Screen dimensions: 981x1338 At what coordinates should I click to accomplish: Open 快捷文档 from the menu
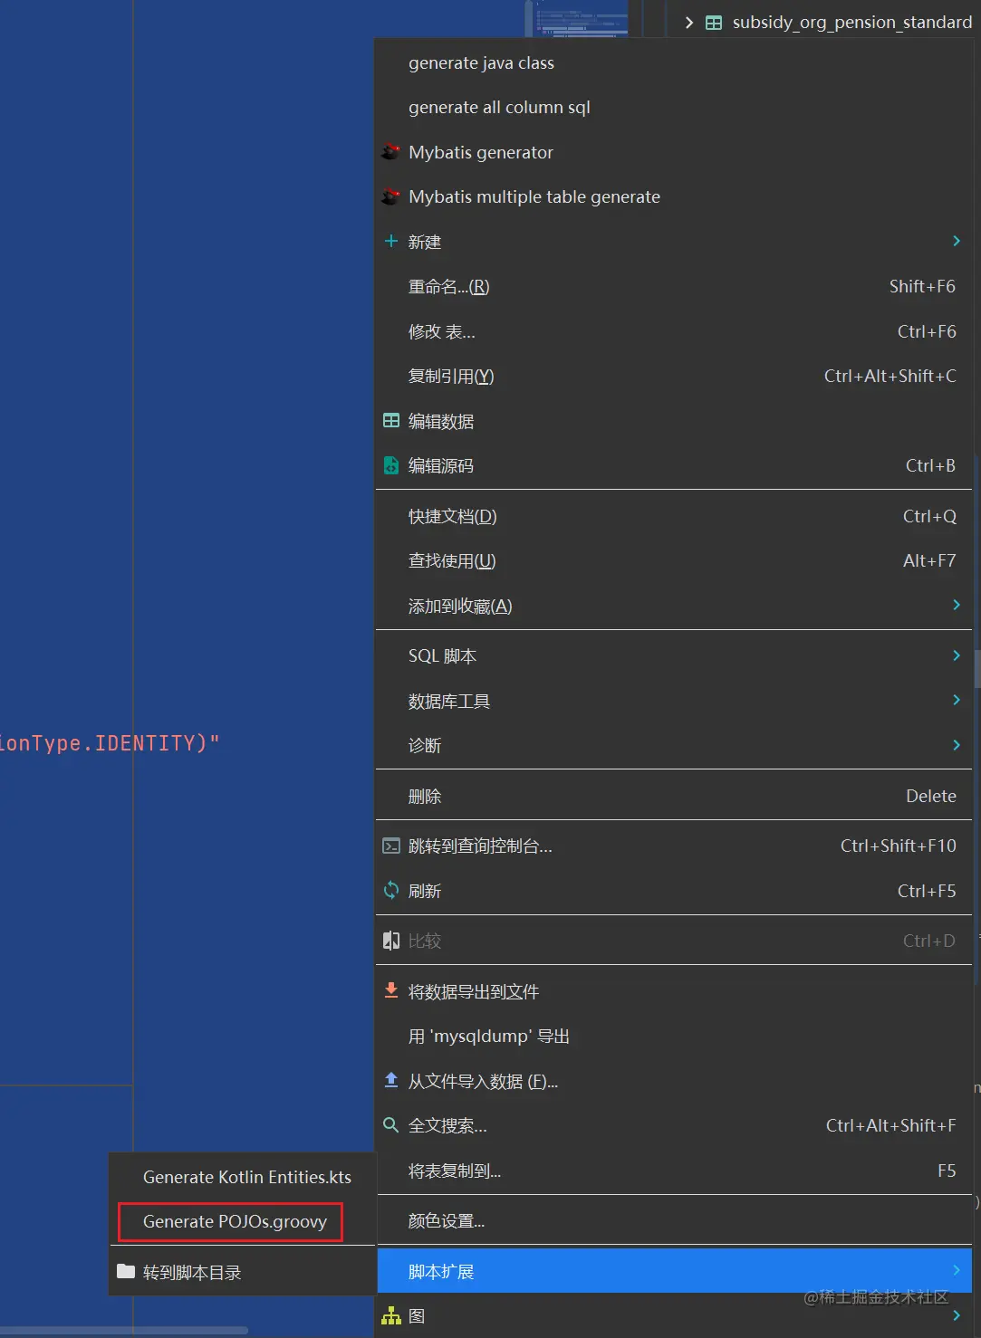(674, 516)
